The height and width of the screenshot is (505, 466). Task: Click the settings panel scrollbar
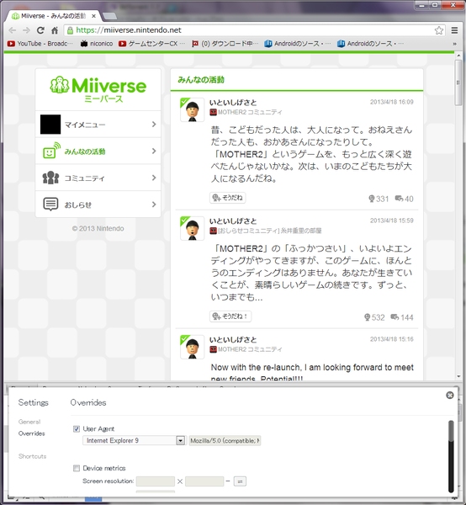[x=451, y=456]
